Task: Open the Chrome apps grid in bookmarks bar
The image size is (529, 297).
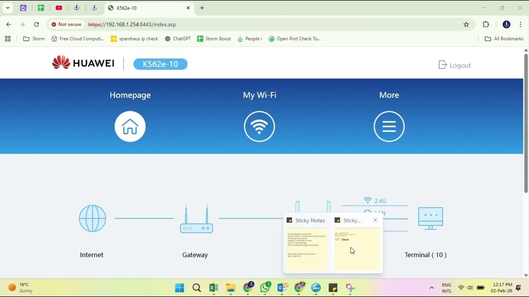Action: click(7, 39)
